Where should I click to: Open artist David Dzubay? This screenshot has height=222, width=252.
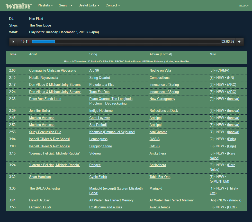click(x=39, y=200)
